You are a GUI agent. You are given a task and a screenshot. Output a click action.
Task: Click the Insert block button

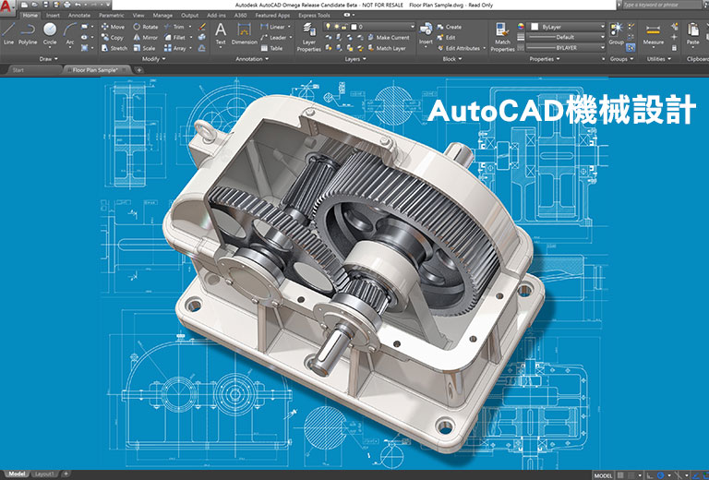pyautogui.click(x=426, y=33)
